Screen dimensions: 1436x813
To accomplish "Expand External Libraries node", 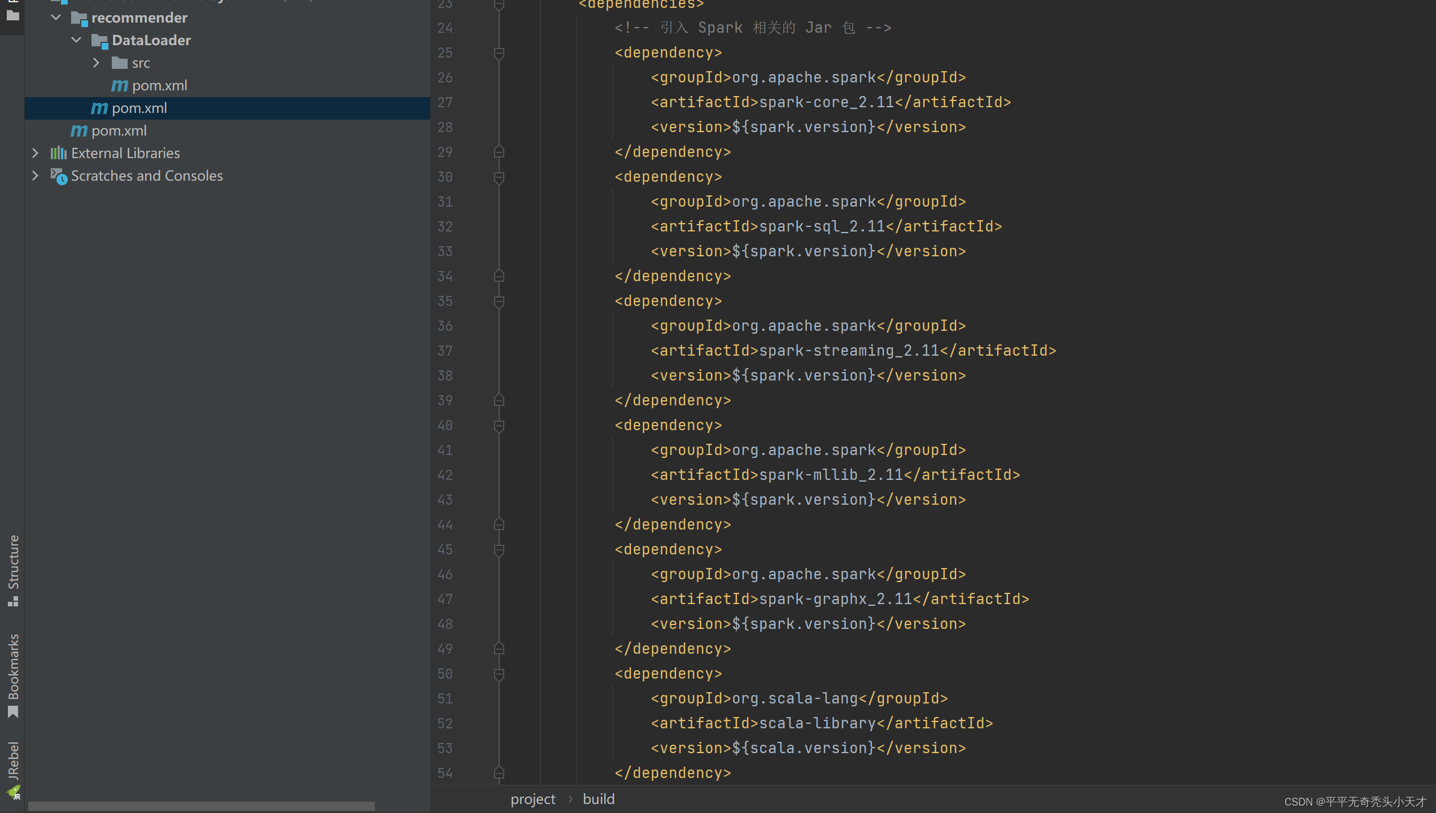I will pyautogui.click(x=35, y=153).
